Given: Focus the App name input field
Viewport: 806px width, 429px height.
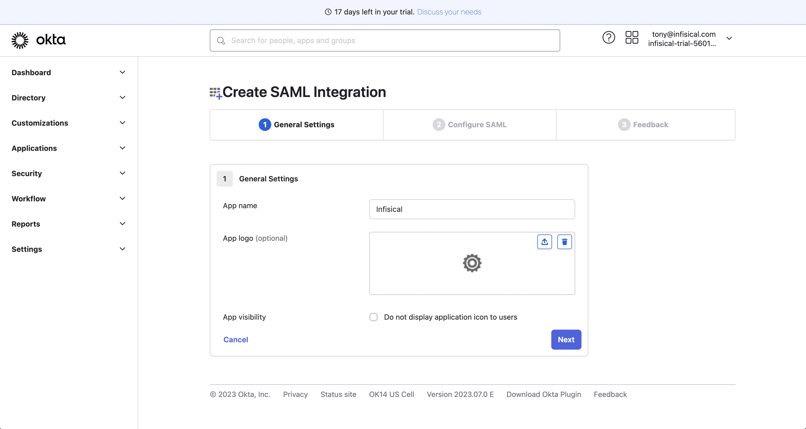Looking at the screenshot, I should [x=472, y=209].
